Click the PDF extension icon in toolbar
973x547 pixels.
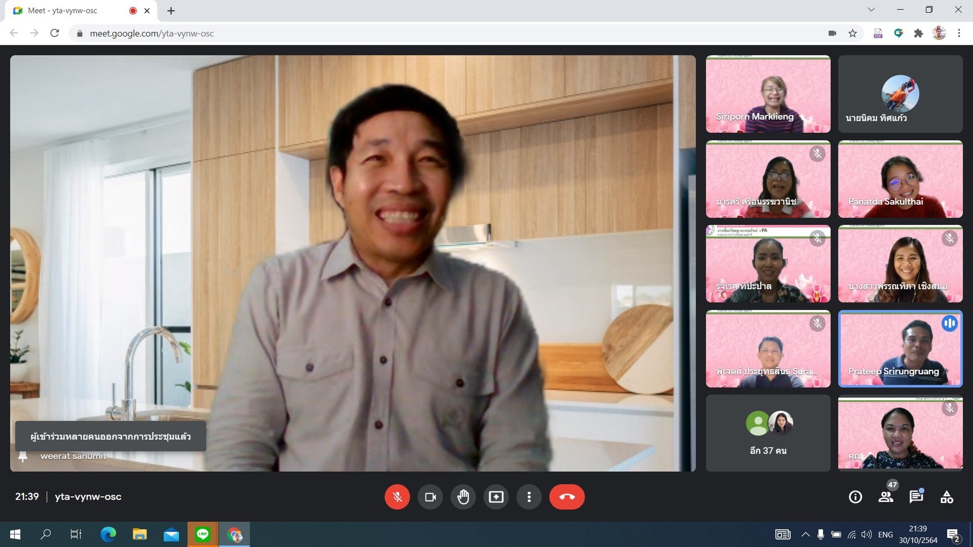(x=878, y=33)
